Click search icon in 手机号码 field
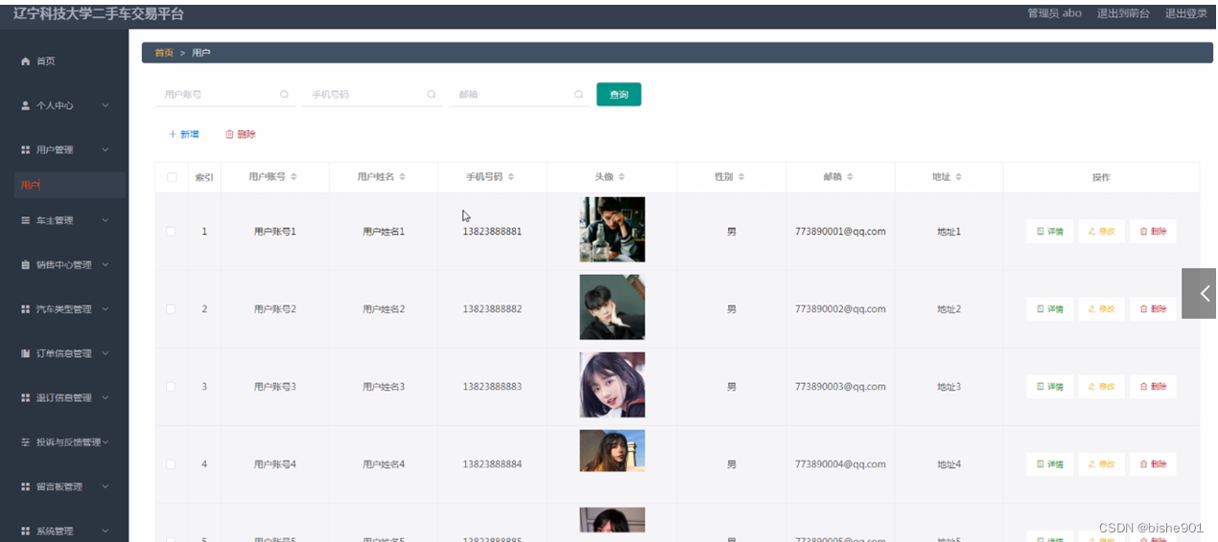The width and height of the screenshot is (1218, 542). point(432,95)
